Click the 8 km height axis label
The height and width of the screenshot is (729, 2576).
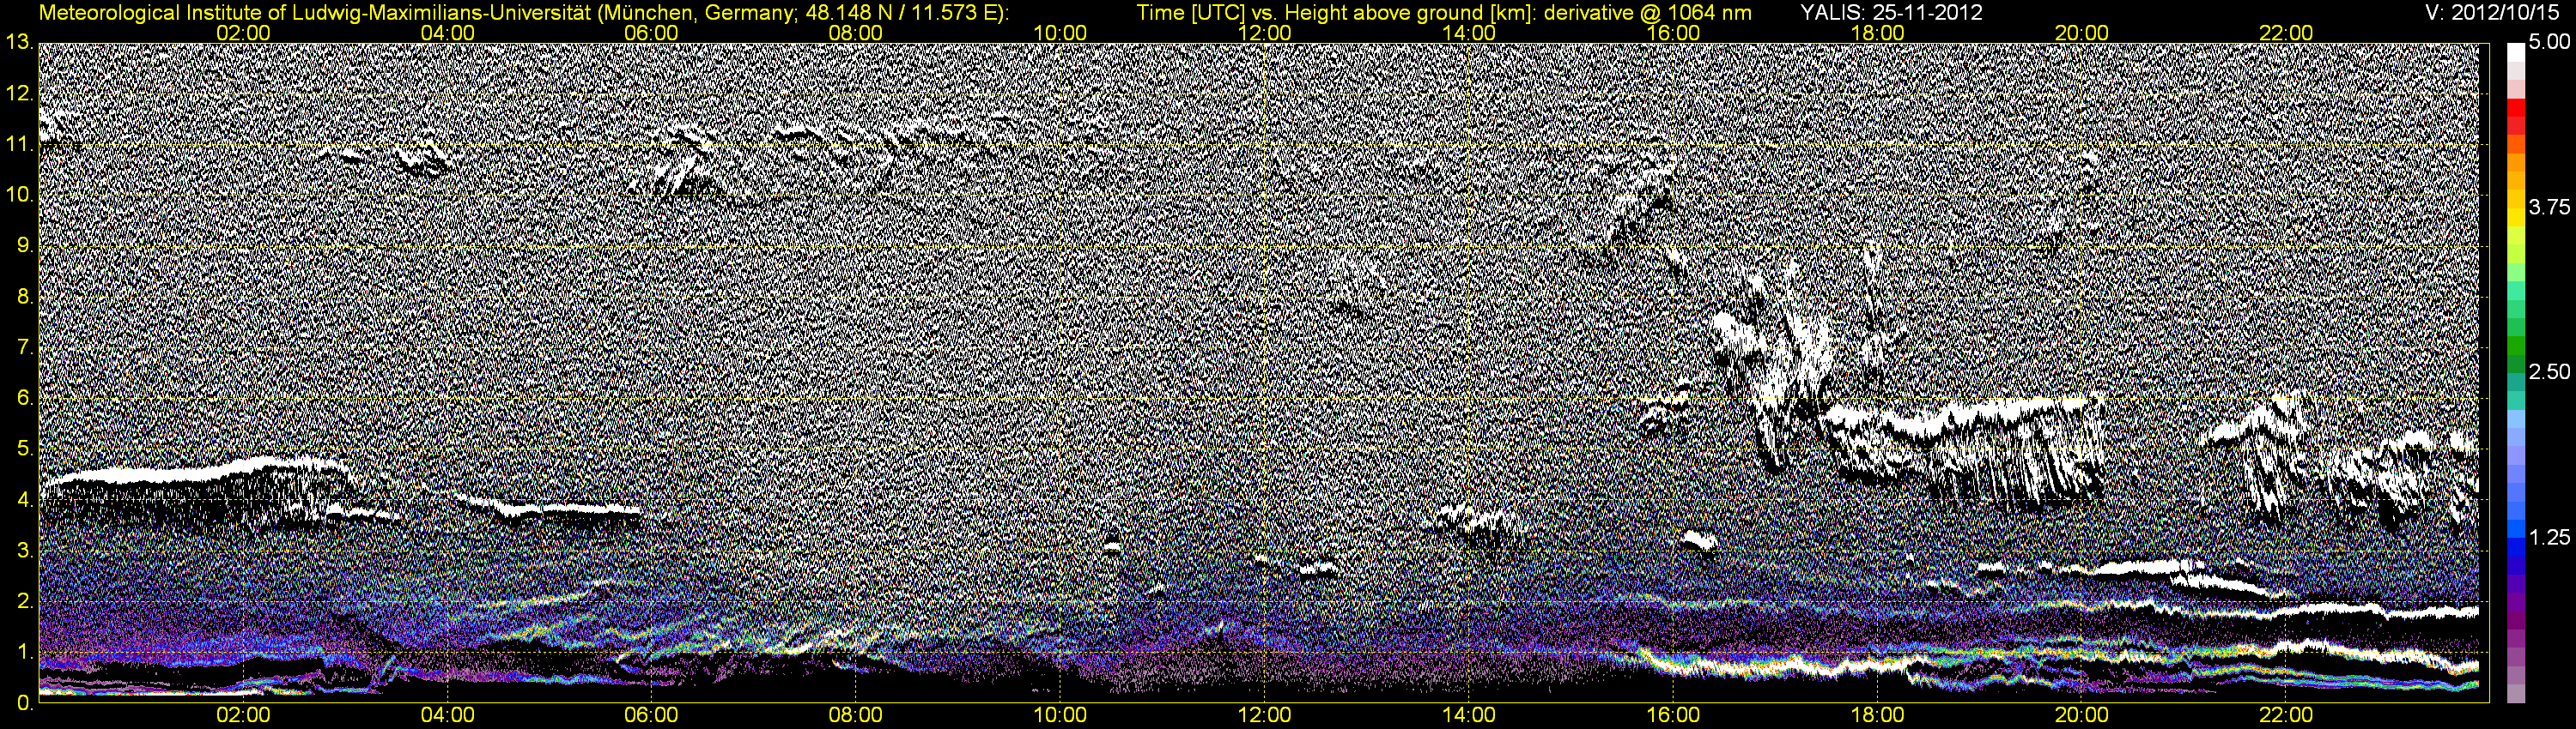click(x=24, y=297)
